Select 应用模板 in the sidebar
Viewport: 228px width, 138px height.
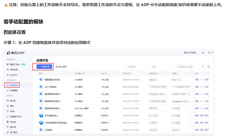(x=14, y=91)
